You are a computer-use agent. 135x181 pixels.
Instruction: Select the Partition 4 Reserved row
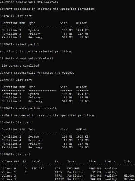coord(45,140)
